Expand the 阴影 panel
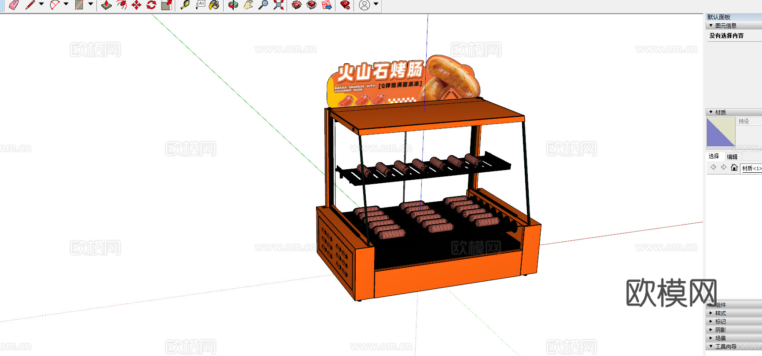The height and width of the screenshot is (356, 762). [x=734, y=330]
